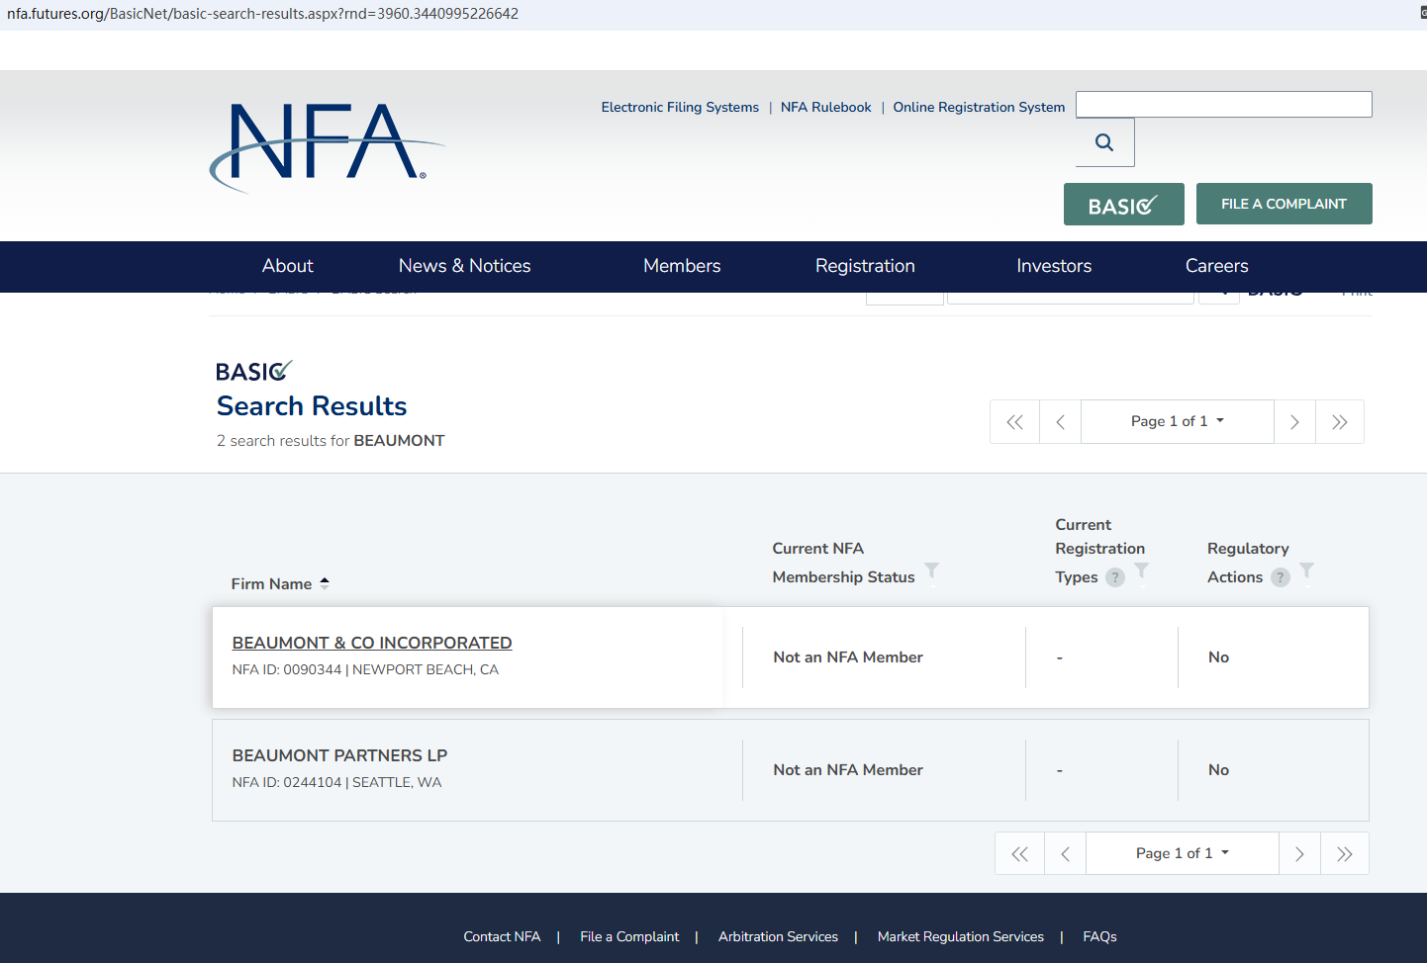Open BEAUMONT & CO INCORPORATED link
The width and height of the screenshot is (1427, 963).
(x=372, y=643)
